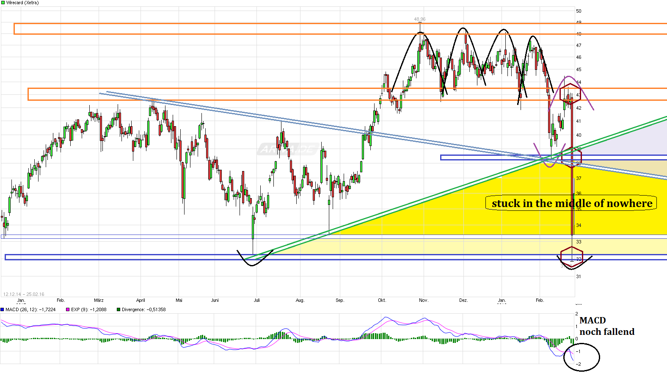
Task: Click the date range '12.12.14 – 25.02.16'
Action: tap(24, 294)
